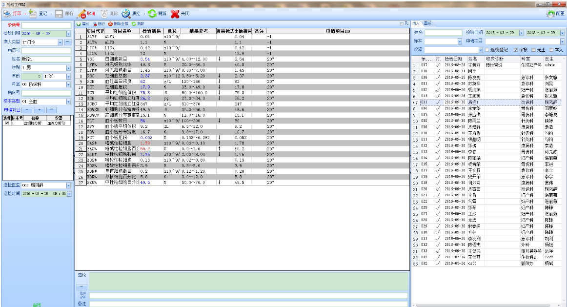567x307 pixels.
Task: Switch to the 图形 tab
Action: click(427, 23)
